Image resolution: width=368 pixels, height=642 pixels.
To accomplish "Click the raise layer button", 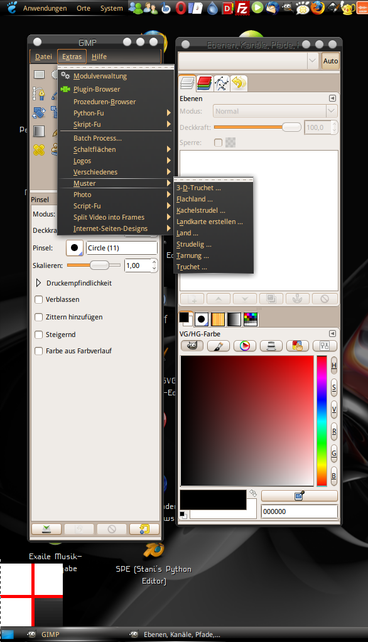I will tap(219, 299).
